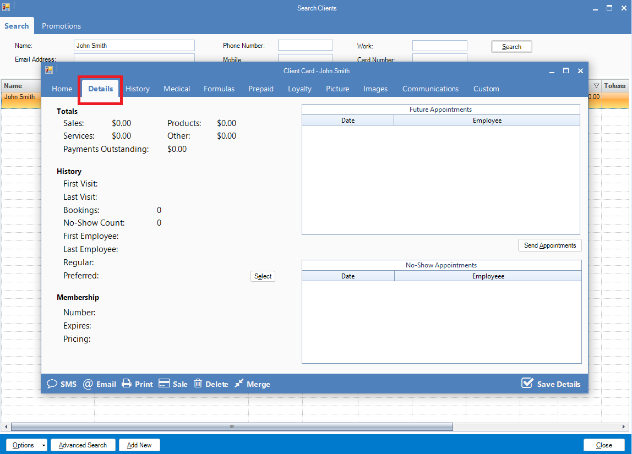Open the Loyalty tab
Image resolution: width=632 pixels, height=454 pixels.
pyautogui.click(x=299, y=89)
